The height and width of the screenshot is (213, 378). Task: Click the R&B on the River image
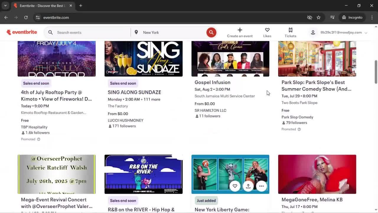[144, 174]
